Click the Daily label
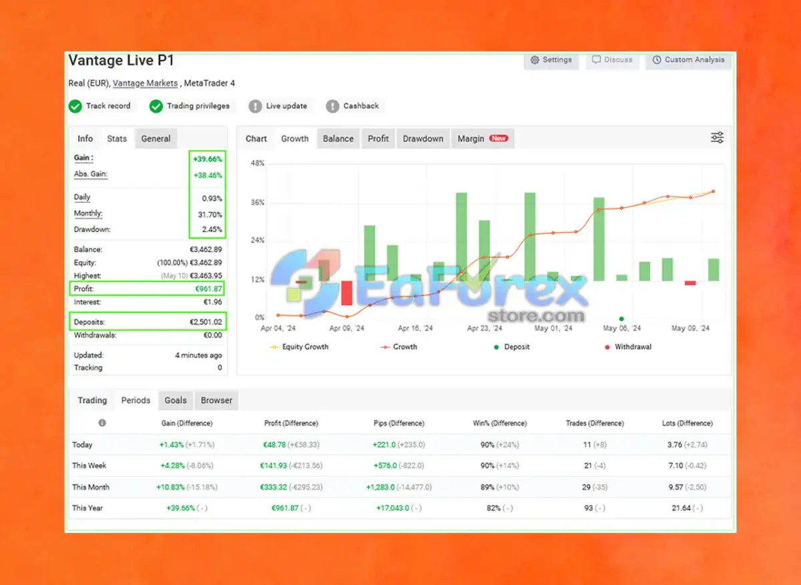 pos(82,197)
